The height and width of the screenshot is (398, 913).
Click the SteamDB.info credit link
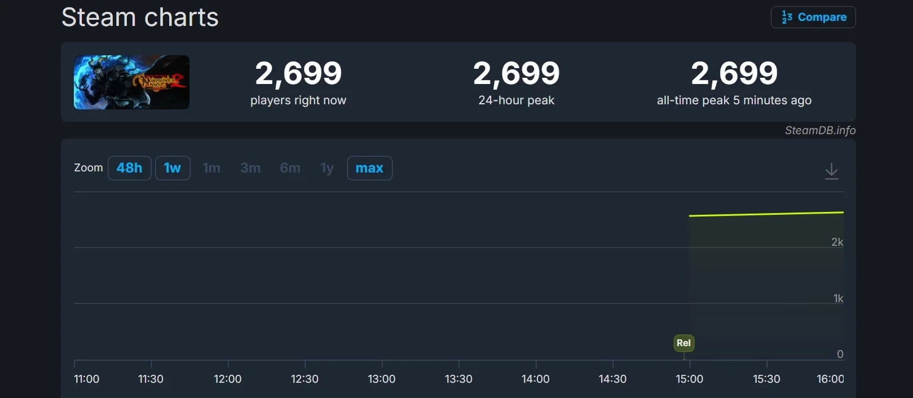pyautogui.click(x=820, y=130)
